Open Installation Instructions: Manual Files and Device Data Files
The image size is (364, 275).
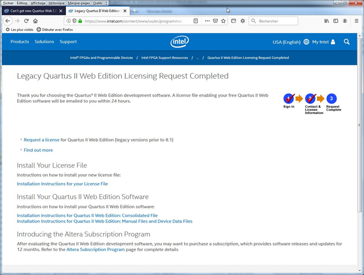[x=105, y=221]
